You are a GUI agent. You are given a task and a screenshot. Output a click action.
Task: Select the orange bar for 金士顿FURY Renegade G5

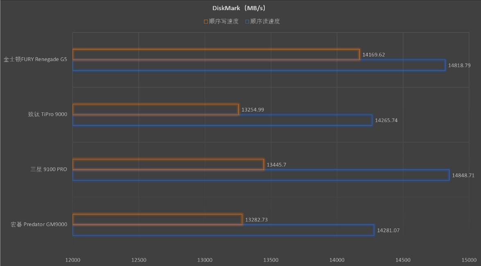click(216, 54)
